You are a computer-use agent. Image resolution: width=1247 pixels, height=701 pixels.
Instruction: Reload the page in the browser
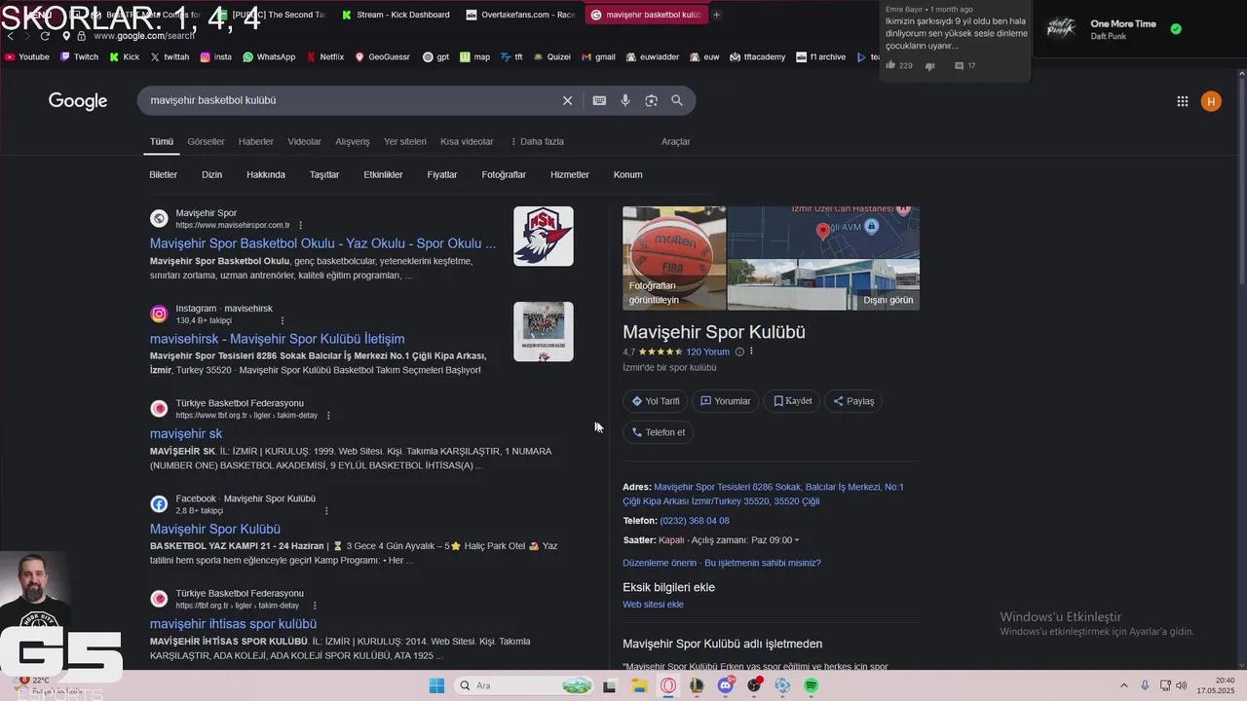click(45, 36)
